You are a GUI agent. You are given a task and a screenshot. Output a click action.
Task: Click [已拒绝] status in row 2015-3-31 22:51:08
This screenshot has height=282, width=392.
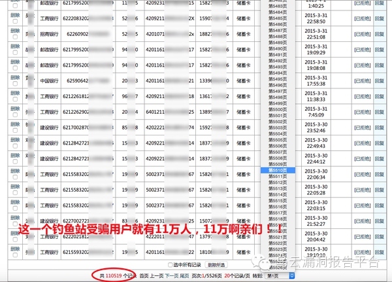tap(363, 34)
